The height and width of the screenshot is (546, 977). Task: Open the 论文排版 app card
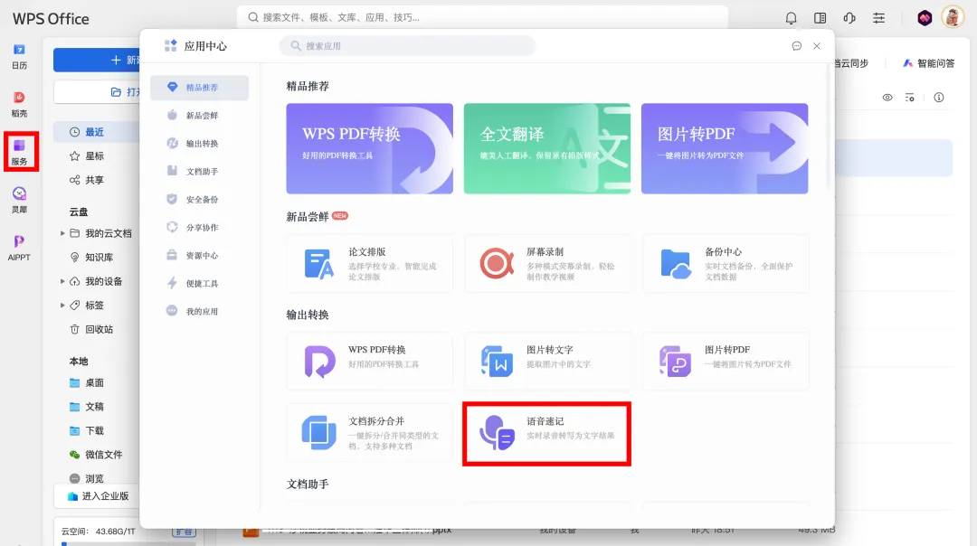click(x=369, y=263)
